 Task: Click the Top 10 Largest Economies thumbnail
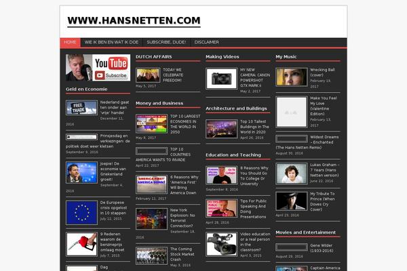coord(151,124)
